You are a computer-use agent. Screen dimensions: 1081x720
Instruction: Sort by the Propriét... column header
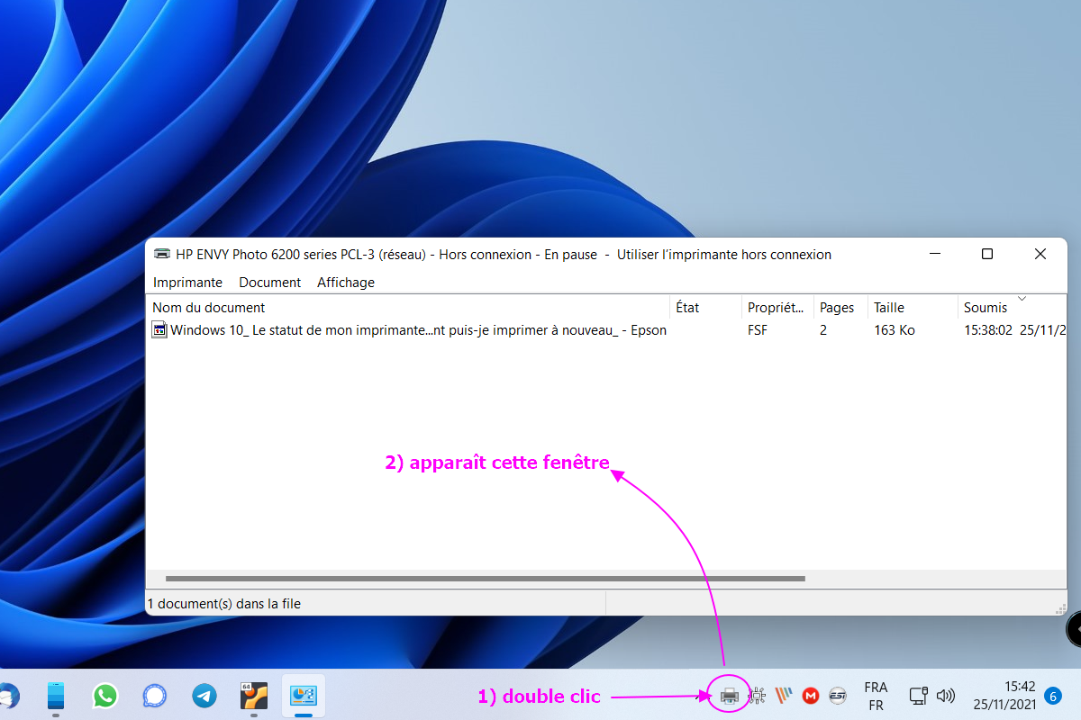(778, 308)
